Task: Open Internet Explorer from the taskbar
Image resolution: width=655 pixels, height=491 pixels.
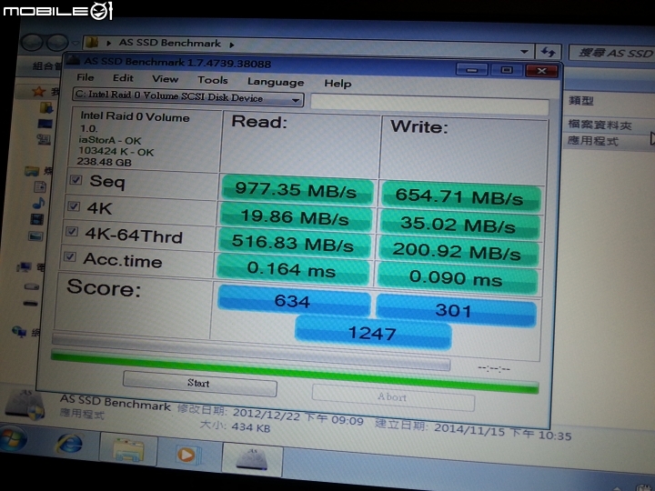Action: point(69,444)
